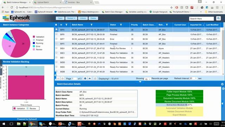Tick the checkbox for batch BIF7
This screenshot has width=225, height=127.
click(56, 39)
